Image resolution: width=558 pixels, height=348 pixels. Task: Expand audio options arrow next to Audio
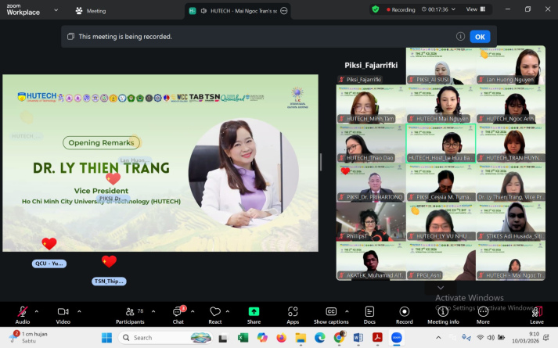pos(36,311)
